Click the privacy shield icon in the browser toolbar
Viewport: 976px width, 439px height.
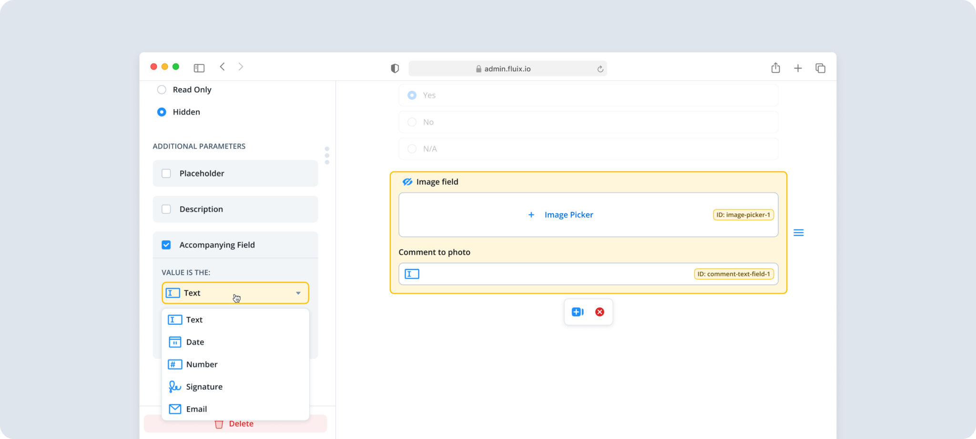tap(394, 68)
